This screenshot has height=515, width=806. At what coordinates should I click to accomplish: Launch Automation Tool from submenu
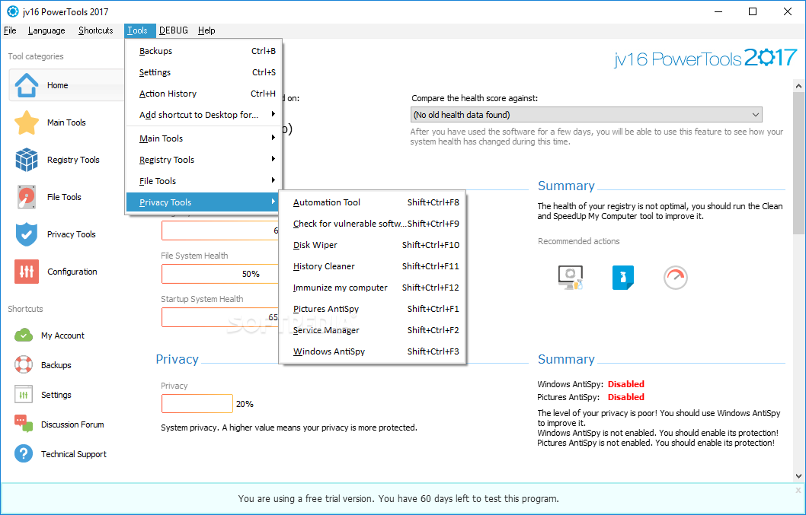pos(373,202)
